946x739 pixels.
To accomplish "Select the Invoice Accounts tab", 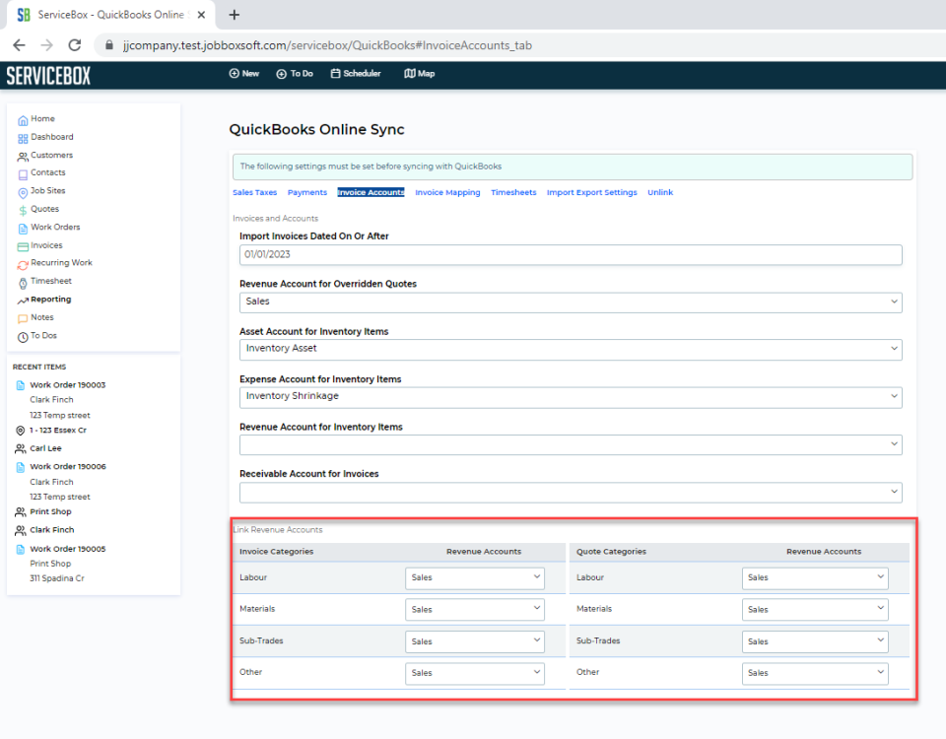I will (371, 192).
